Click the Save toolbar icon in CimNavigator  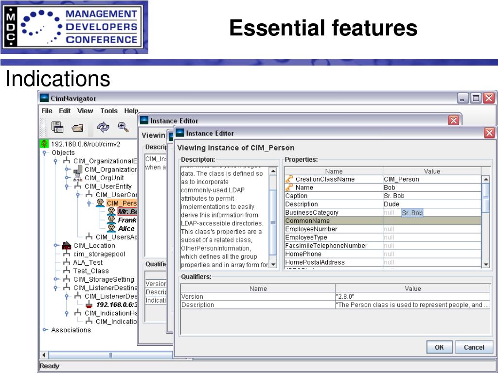pyautogui.click(x=57, y=127)
